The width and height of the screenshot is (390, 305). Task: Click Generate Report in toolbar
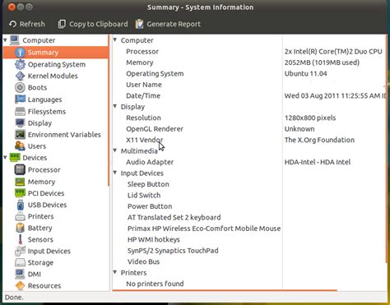[x=168, y=24]
